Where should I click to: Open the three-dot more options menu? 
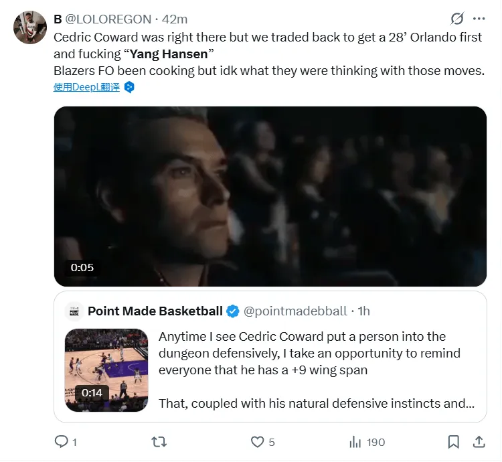click(x=479, y=19)
